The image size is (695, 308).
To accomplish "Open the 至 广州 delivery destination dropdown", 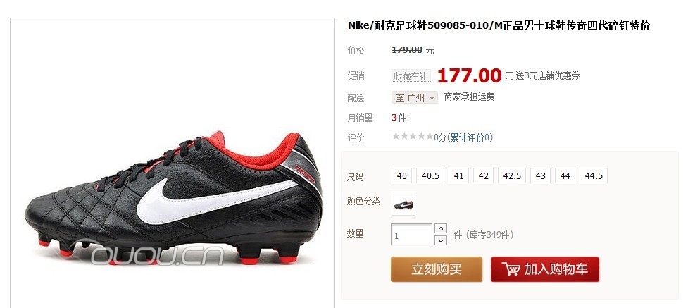I will pyautogui.click(x=415, y=98).
